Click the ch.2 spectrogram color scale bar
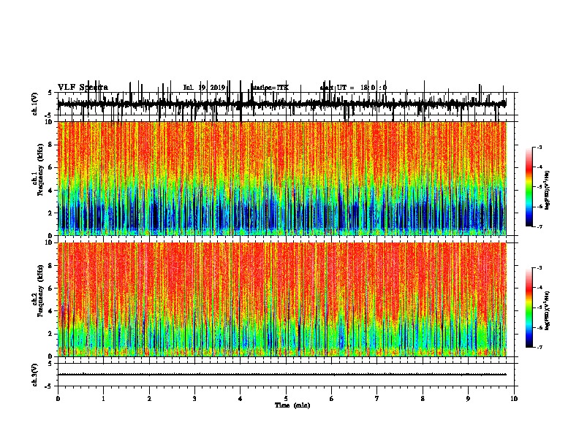Image resolution: width=579 pixels, height=447 pixels. (x=529, y=307)
